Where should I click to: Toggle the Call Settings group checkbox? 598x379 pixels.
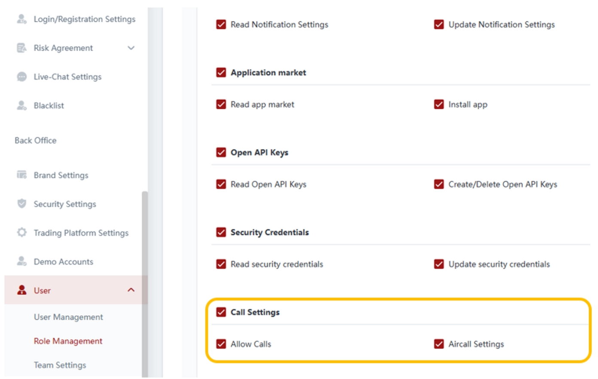[x=221, y=312]
